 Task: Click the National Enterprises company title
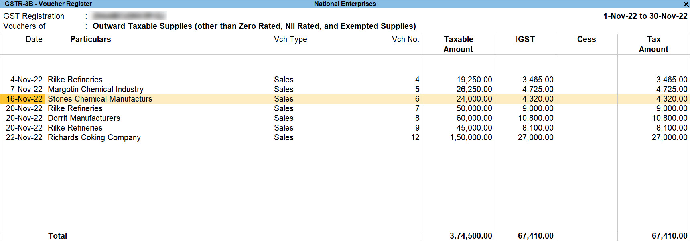345,4
